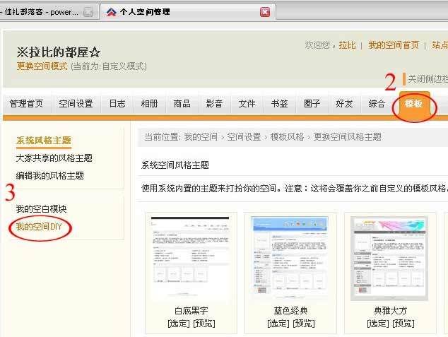Click the 个人空间管理 tab favicon

[111, 12]
